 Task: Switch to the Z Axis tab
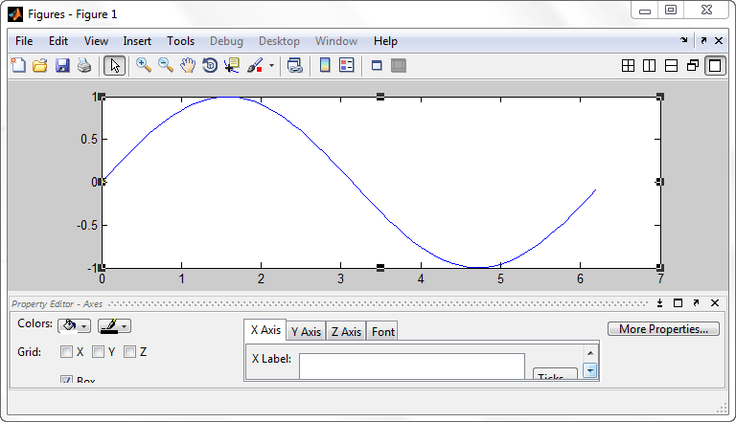point(346,331)
